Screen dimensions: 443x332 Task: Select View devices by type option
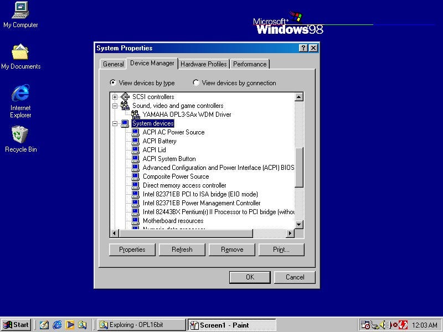(142, 82)
